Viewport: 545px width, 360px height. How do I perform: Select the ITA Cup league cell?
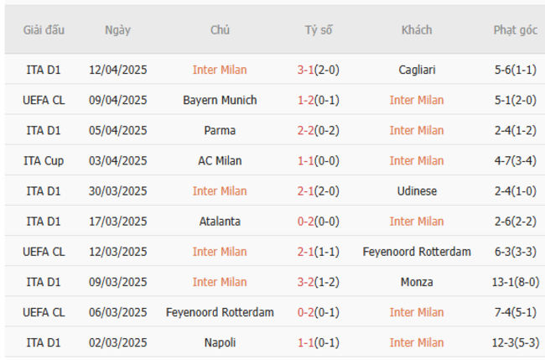[44, 161]
